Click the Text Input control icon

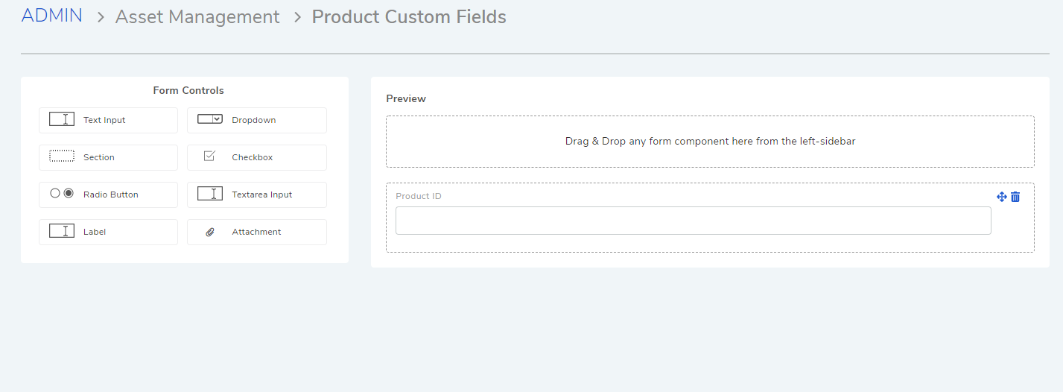(x=62, y=119)
